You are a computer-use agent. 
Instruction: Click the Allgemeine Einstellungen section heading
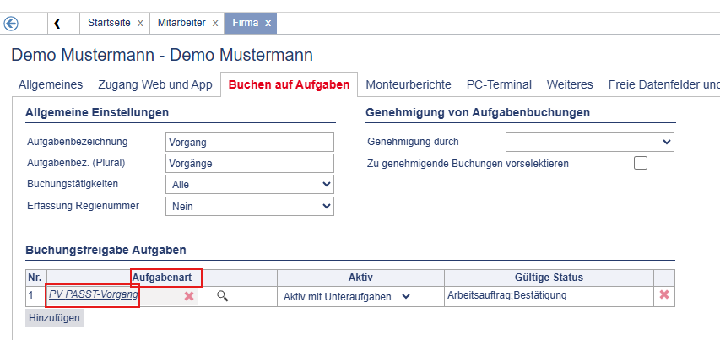click(97, 112)
